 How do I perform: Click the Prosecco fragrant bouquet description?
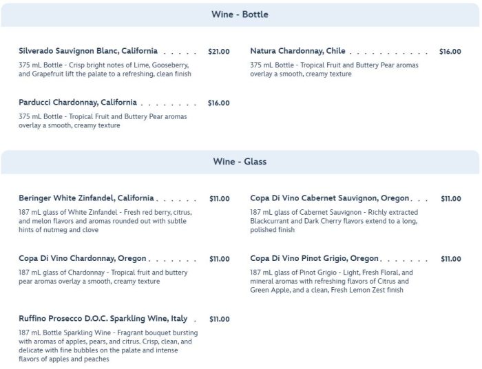pos(103,346)
